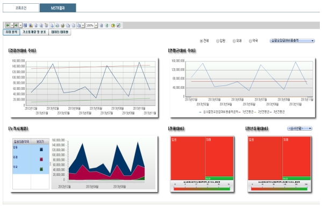Open the 100% zoom dropdown arrow
This screenshot has height=206, width=322.
(x=96, y=25)
